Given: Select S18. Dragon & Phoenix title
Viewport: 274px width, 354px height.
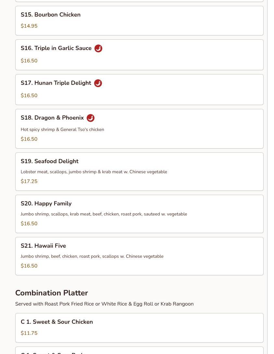Looking at the screenshot, I should [x=52, y=118].
